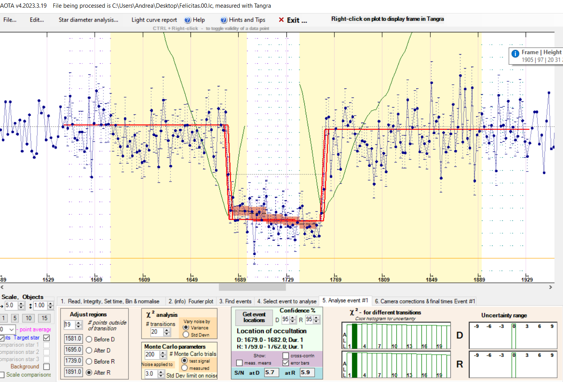Image resolution: width=563 pixels, height=382 pixels.
Task: Switch to the Analyse event #1 tab
Action: (346, 301)
